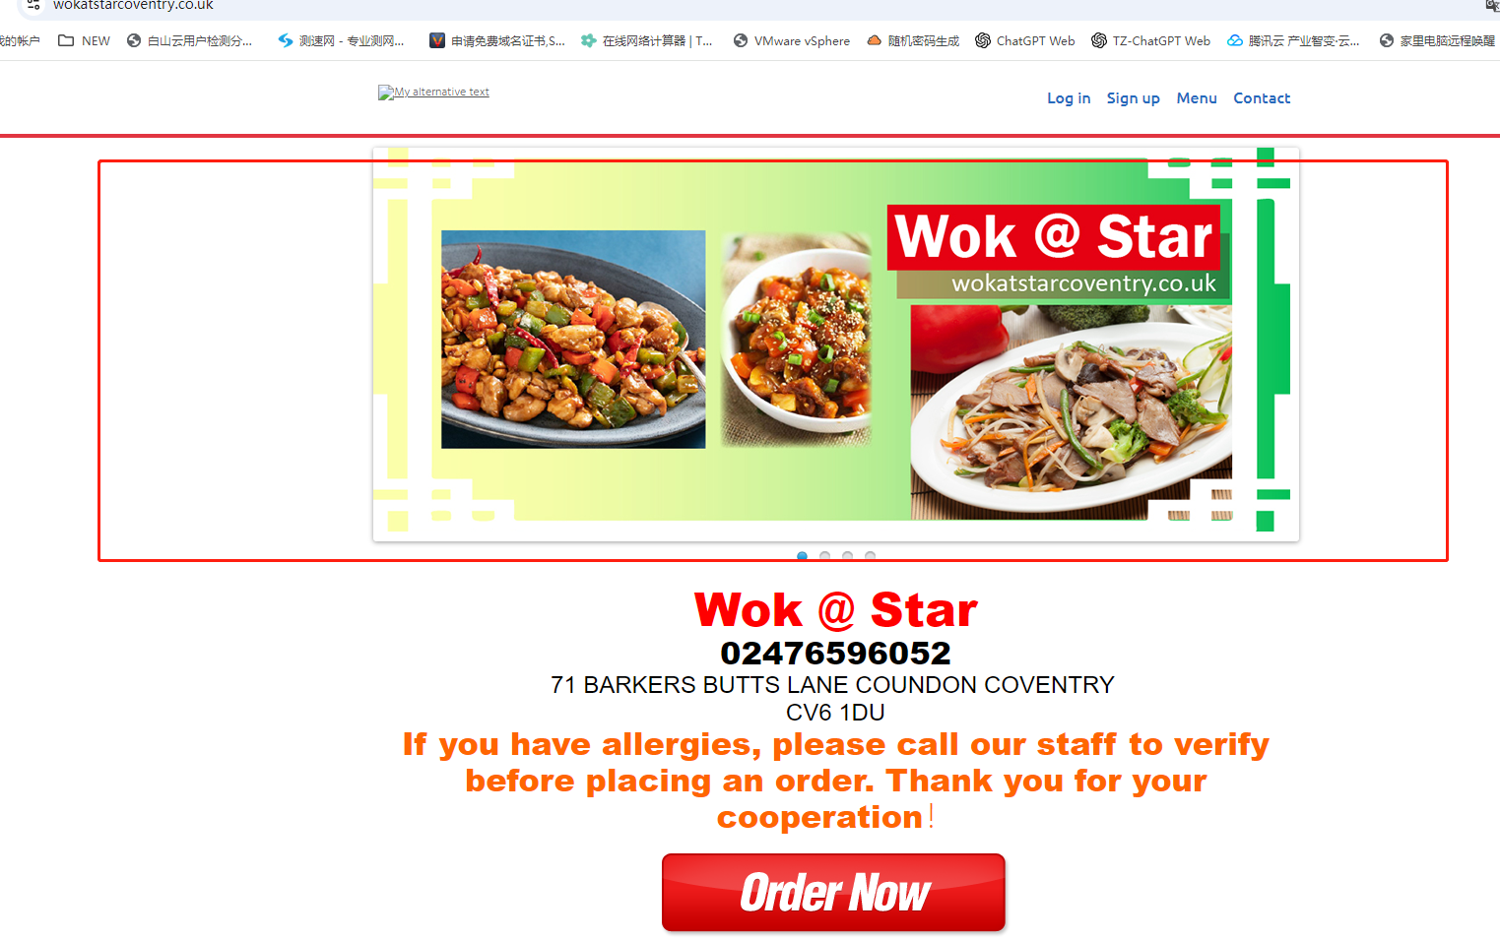Go to the Contact page

1262,98
